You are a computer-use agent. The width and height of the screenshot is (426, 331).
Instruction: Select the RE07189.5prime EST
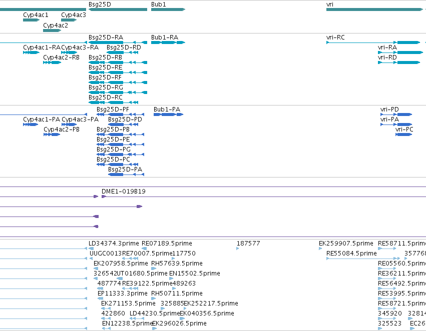[x=144, y=248]
